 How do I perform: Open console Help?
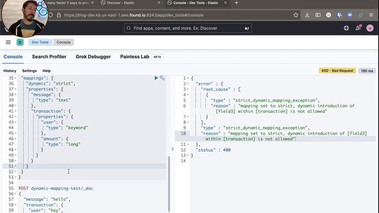click(46, 71)
